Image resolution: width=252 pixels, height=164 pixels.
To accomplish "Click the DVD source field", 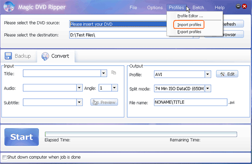I will [118, 24].
